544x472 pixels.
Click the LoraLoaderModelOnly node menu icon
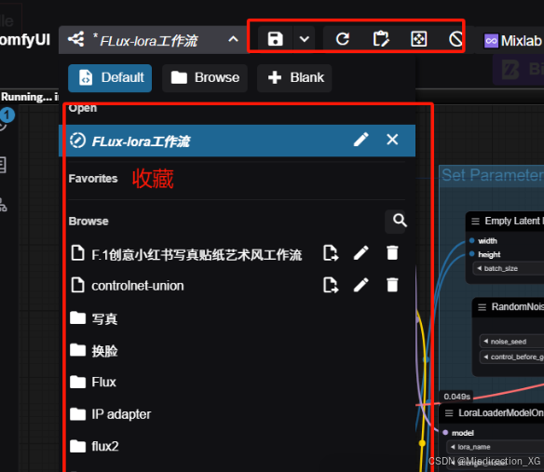coord(449,413)
